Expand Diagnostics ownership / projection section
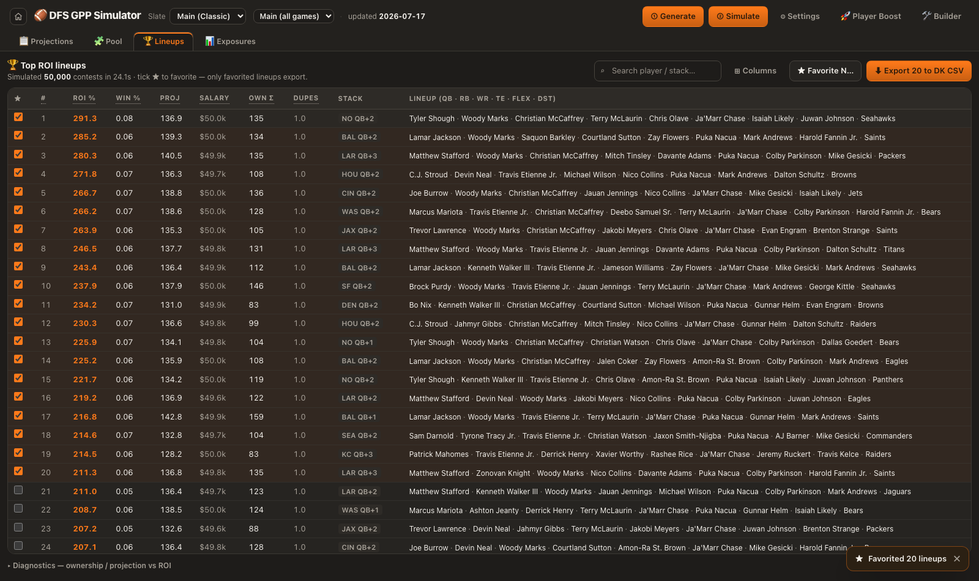This screenshot has height=581, width=979. (89, 566)
